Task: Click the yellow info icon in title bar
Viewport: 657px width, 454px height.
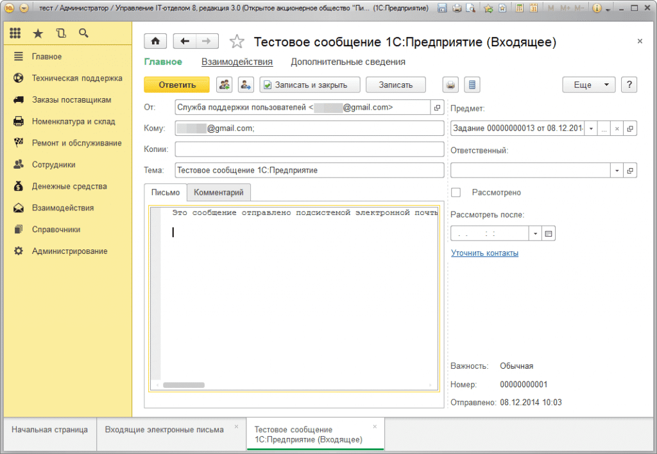Action: [597, 8]
